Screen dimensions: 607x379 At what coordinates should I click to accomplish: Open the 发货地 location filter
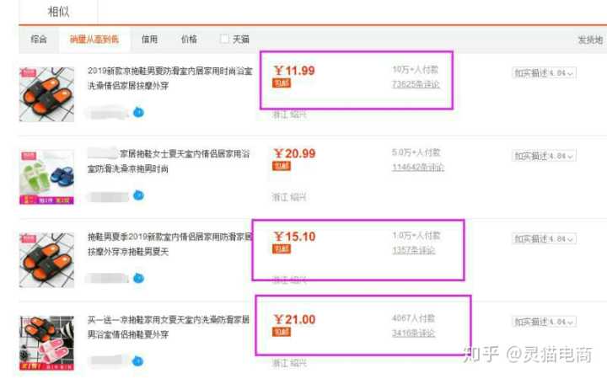[x=590, y=40]
